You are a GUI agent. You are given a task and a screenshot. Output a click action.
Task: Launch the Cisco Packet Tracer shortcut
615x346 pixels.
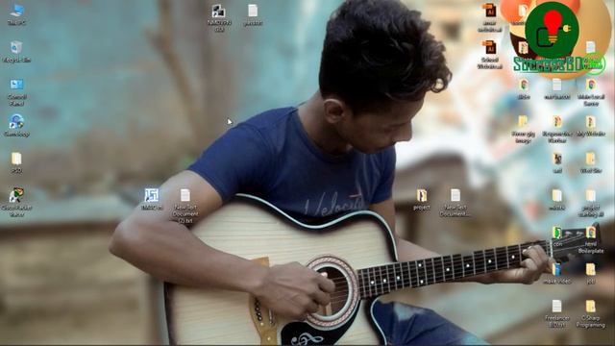pos(16,203)
